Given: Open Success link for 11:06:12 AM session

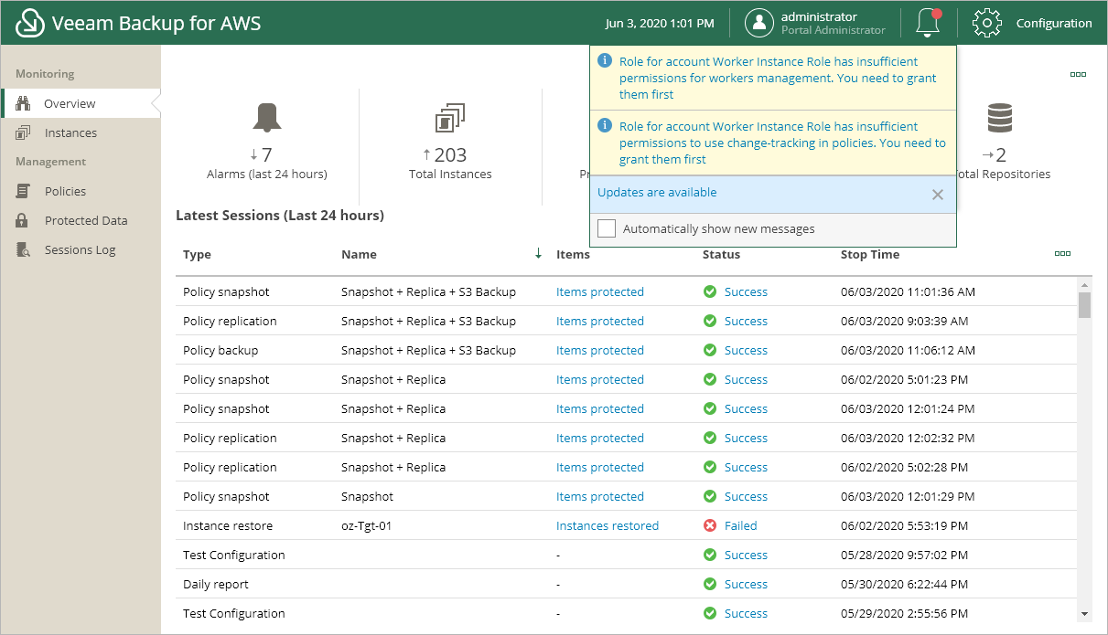Looking at the screenshot, I should click(x=746, y=350).
